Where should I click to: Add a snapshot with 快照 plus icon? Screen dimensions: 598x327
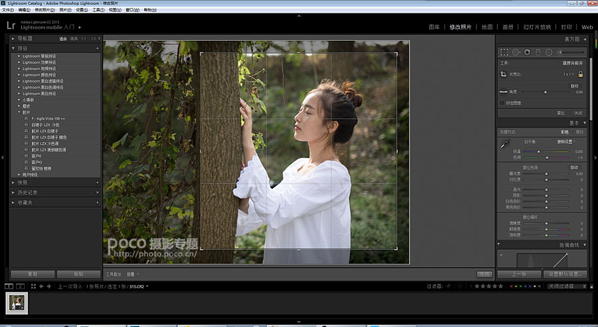tap(97, 183)
